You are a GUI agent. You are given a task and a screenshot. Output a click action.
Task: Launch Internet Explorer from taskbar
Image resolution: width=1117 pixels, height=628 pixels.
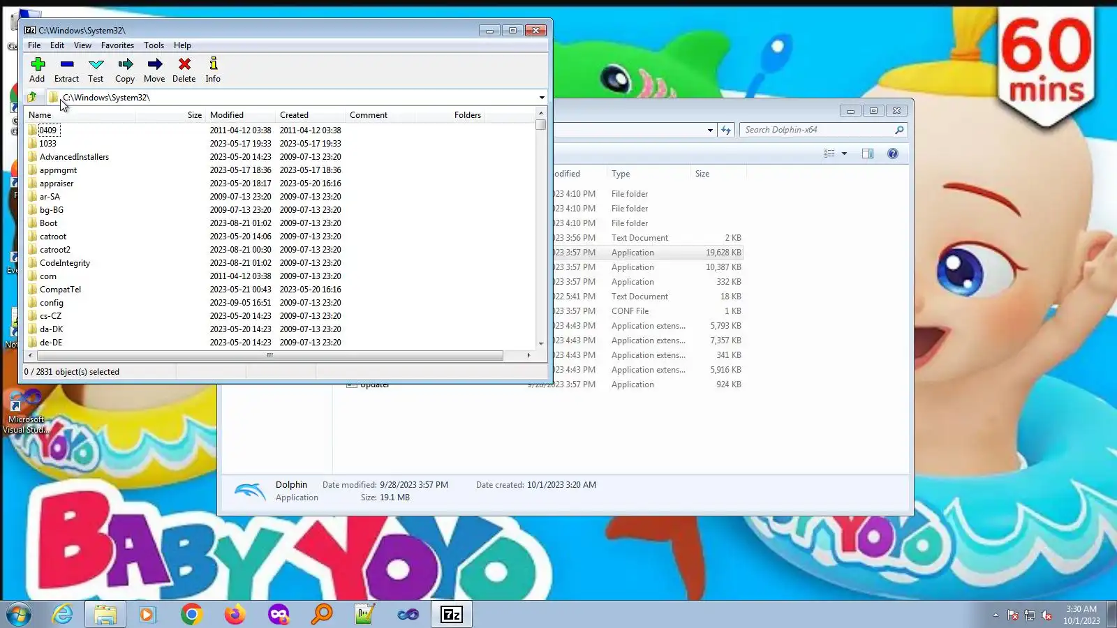pos(62,615)
